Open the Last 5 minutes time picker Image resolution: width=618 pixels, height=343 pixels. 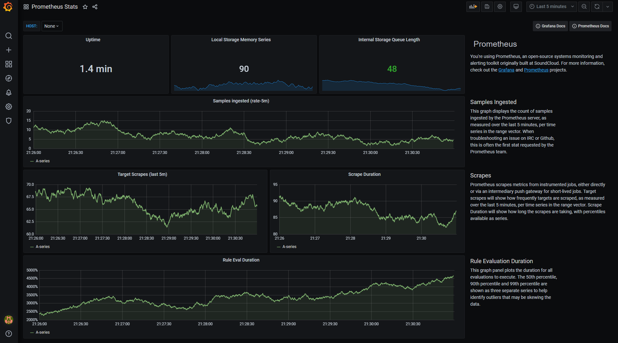[x=552, y=6]
